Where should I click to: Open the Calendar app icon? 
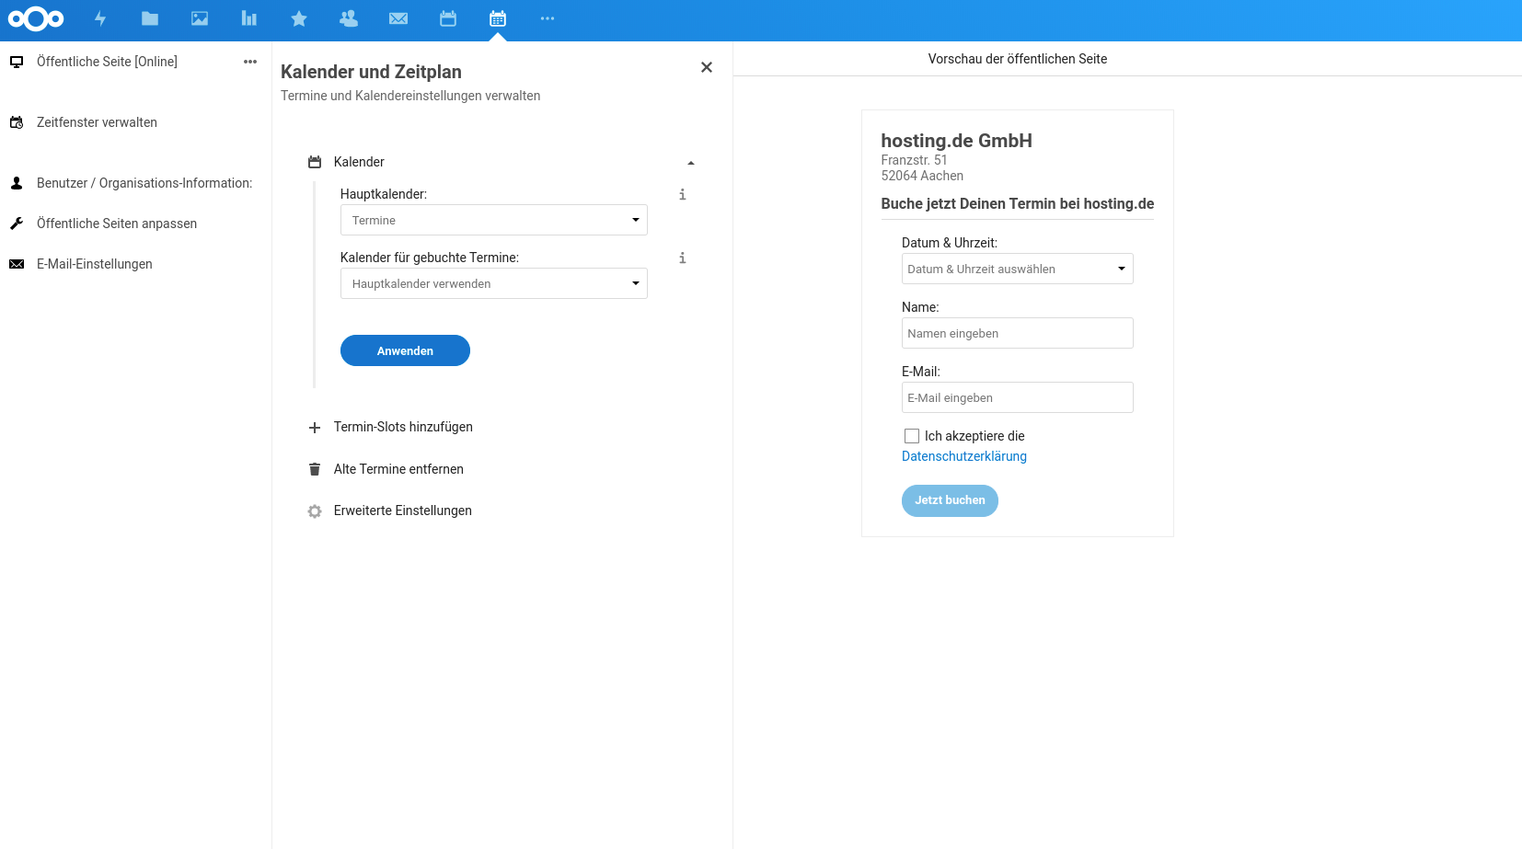tap(448, 18)
